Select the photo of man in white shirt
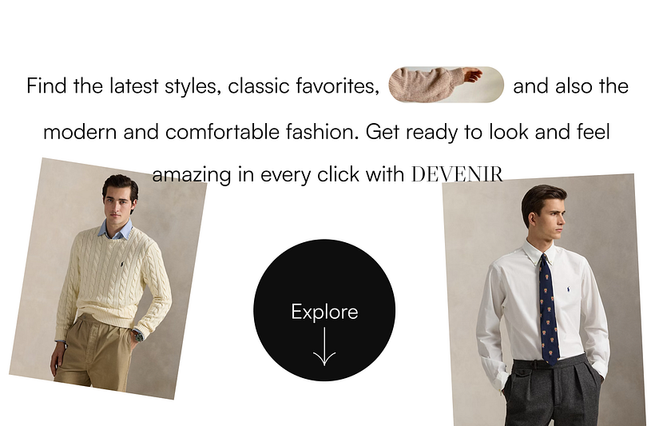655x426 pixels. 544,301
